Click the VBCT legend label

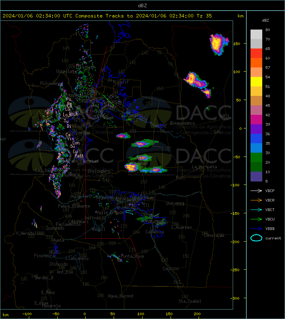pyautogui.click(x=270, y=210)
